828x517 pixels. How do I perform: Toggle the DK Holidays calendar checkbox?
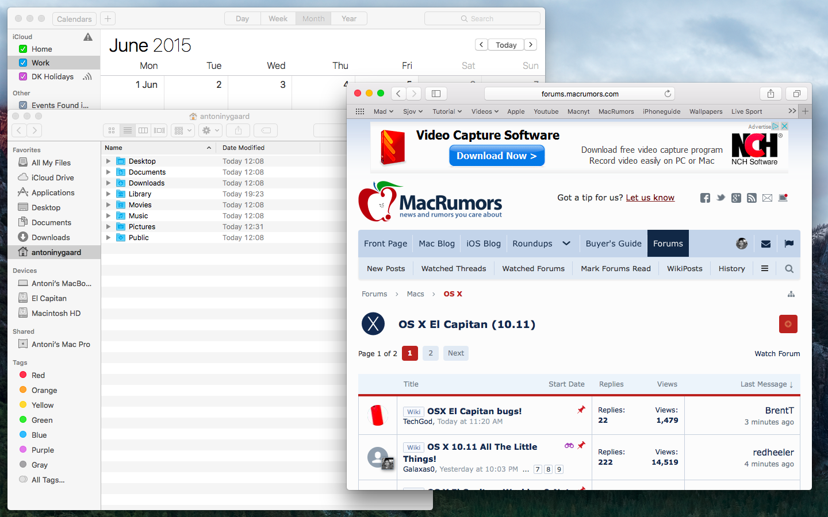tap(23, 76)
